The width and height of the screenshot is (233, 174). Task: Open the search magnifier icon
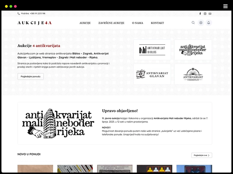[x=193, y=23]
